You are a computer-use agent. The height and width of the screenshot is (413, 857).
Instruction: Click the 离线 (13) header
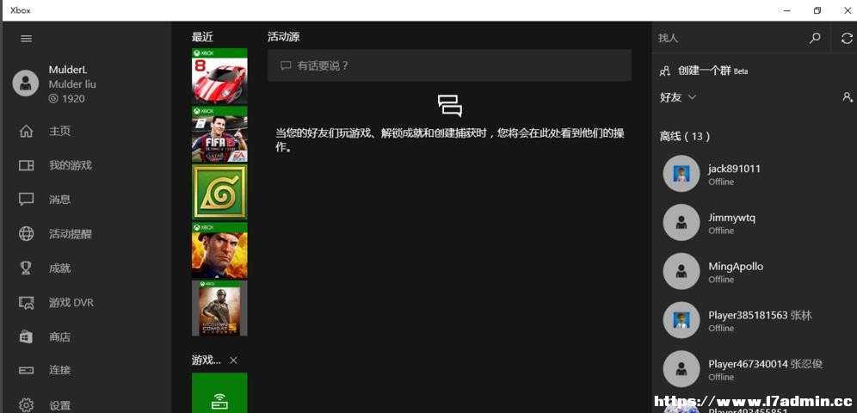tap(685, 137)
